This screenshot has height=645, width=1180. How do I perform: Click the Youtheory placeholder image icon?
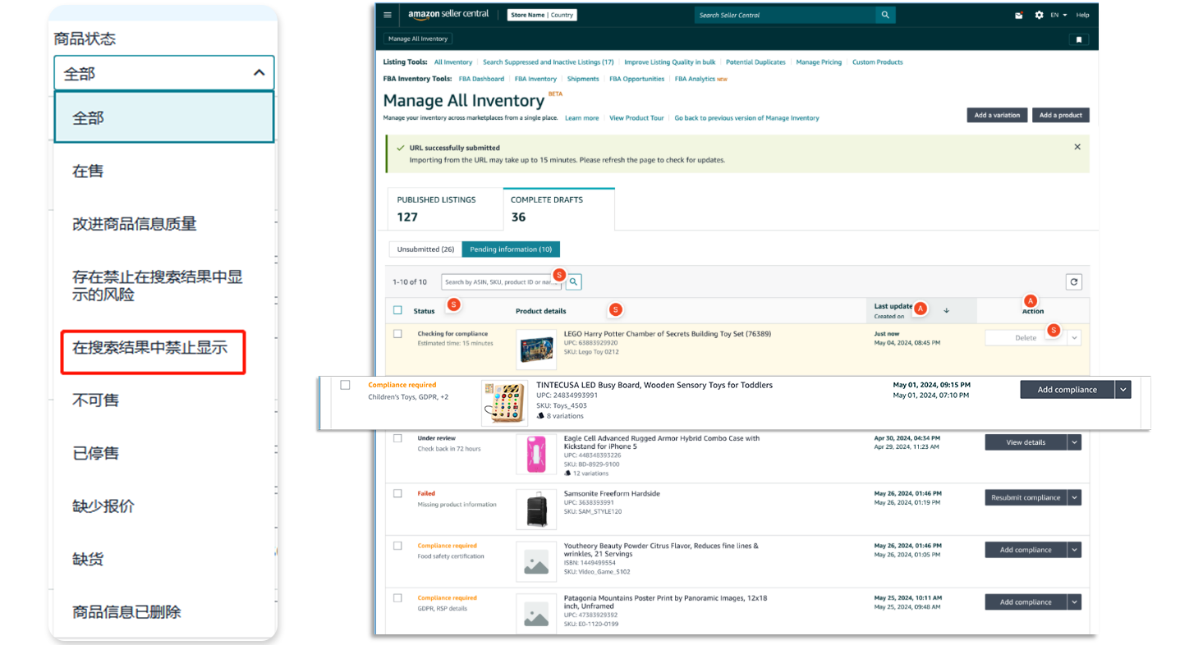coord(536,561)
